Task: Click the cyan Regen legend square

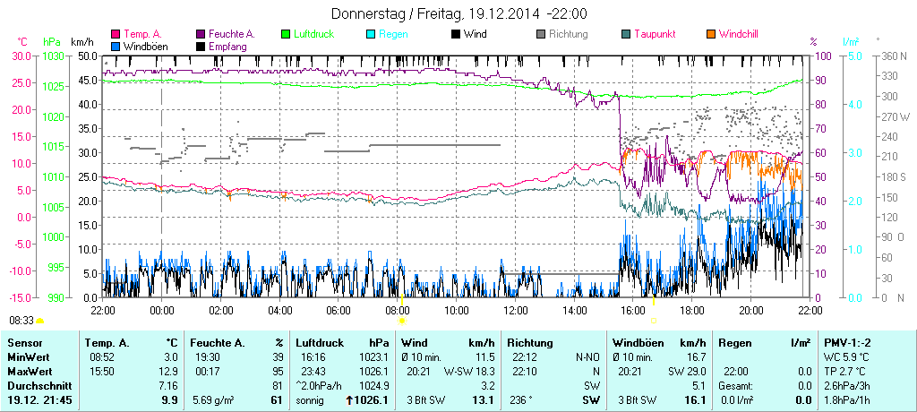Action: (372, 34)
